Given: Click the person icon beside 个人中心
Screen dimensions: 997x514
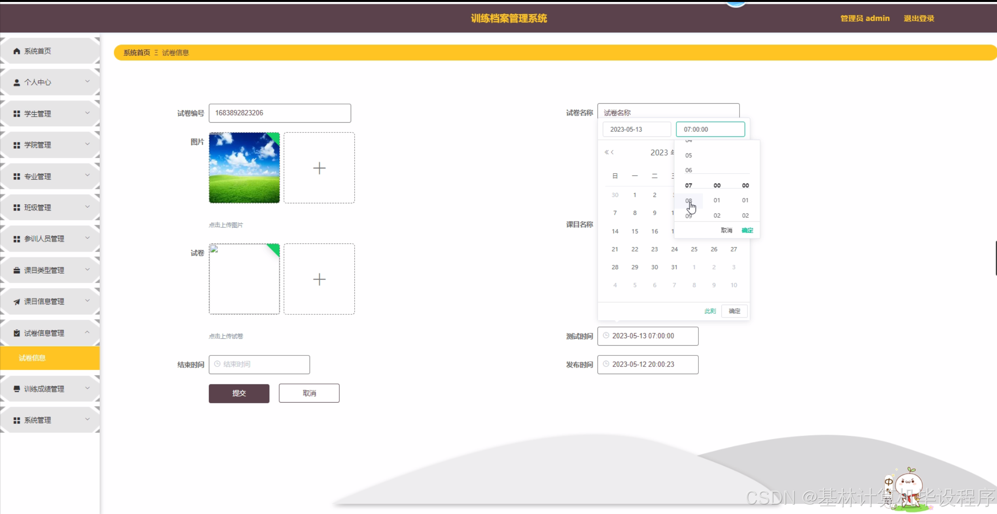Looking at the screenshot, I should (17, 82).
